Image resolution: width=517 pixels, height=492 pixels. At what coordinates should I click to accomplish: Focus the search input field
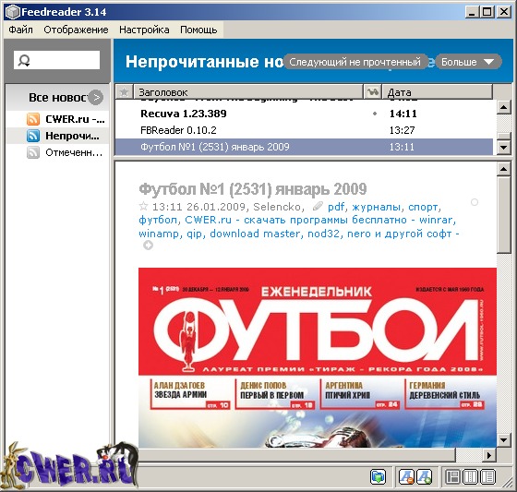click(56, 60)
